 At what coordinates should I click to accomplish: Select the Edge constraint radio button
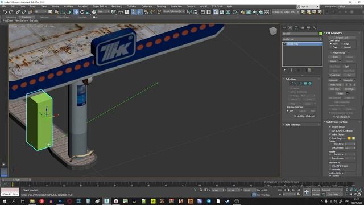342,44
